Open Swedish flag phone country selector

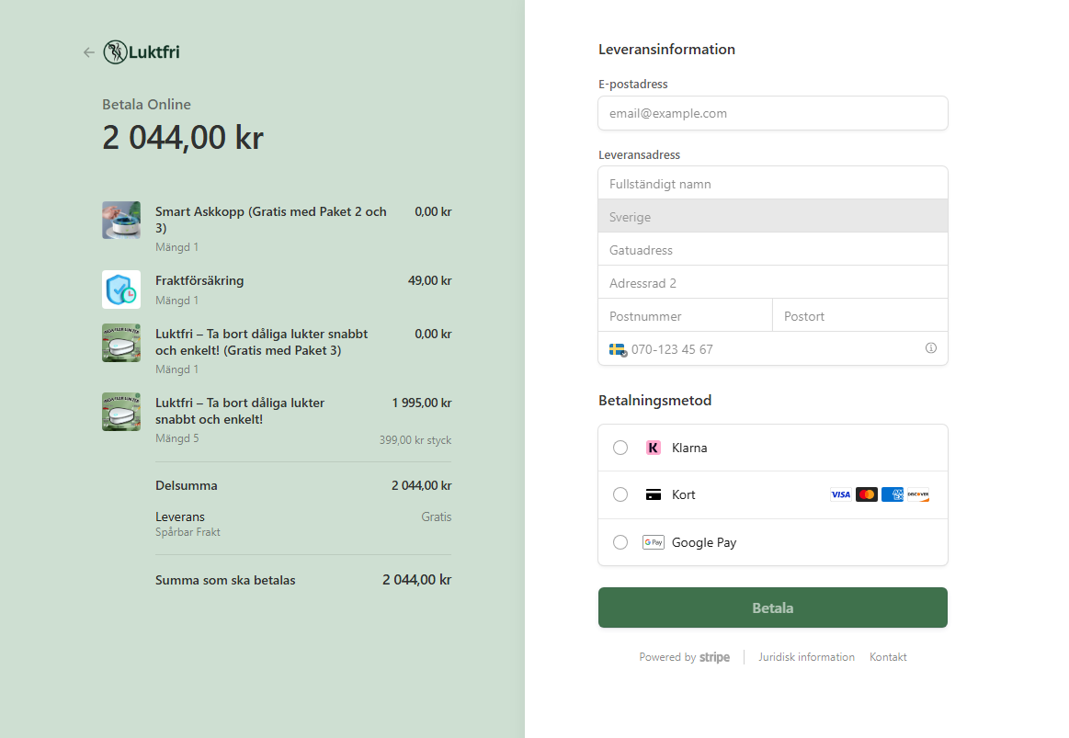[x=618, y=349]
